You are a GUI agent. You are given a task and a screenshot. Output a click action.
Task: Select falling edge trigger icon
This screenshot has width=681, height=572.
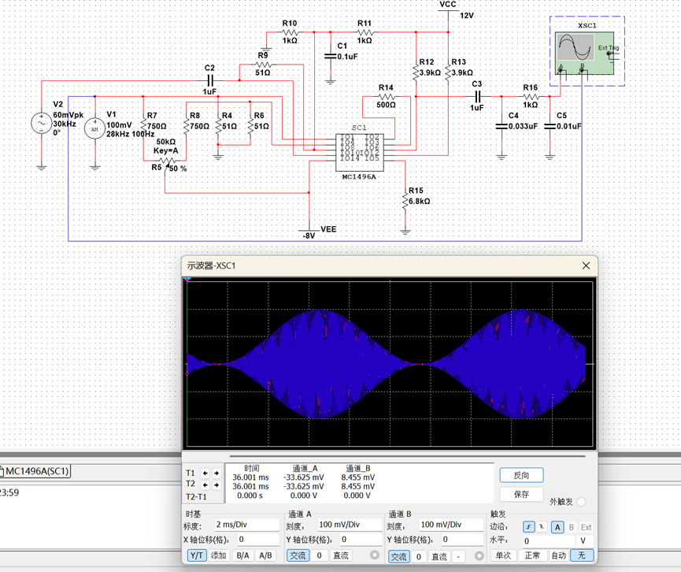[x=542, y=527]
